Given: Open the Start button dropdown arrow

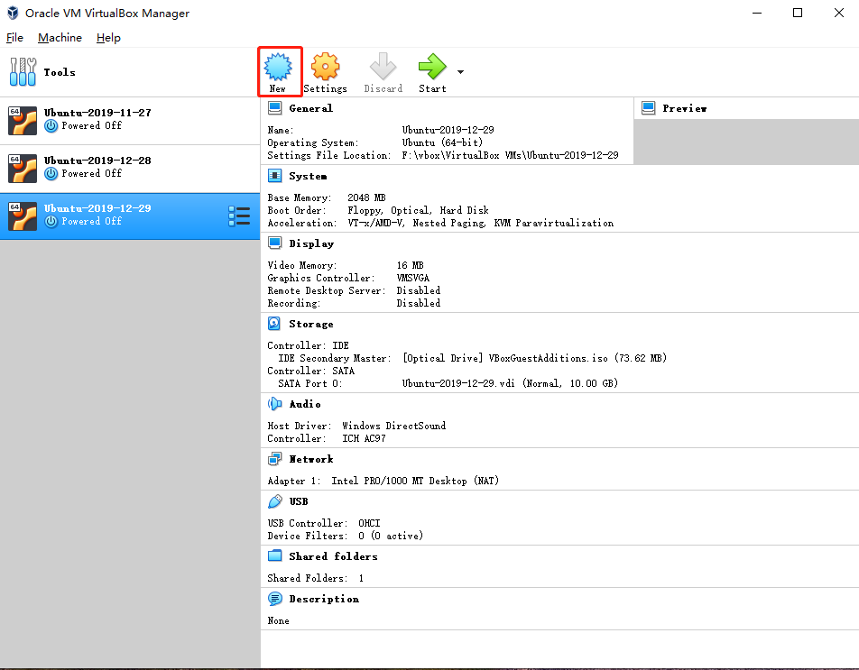Looking at the screenshot, I should 461,72.
